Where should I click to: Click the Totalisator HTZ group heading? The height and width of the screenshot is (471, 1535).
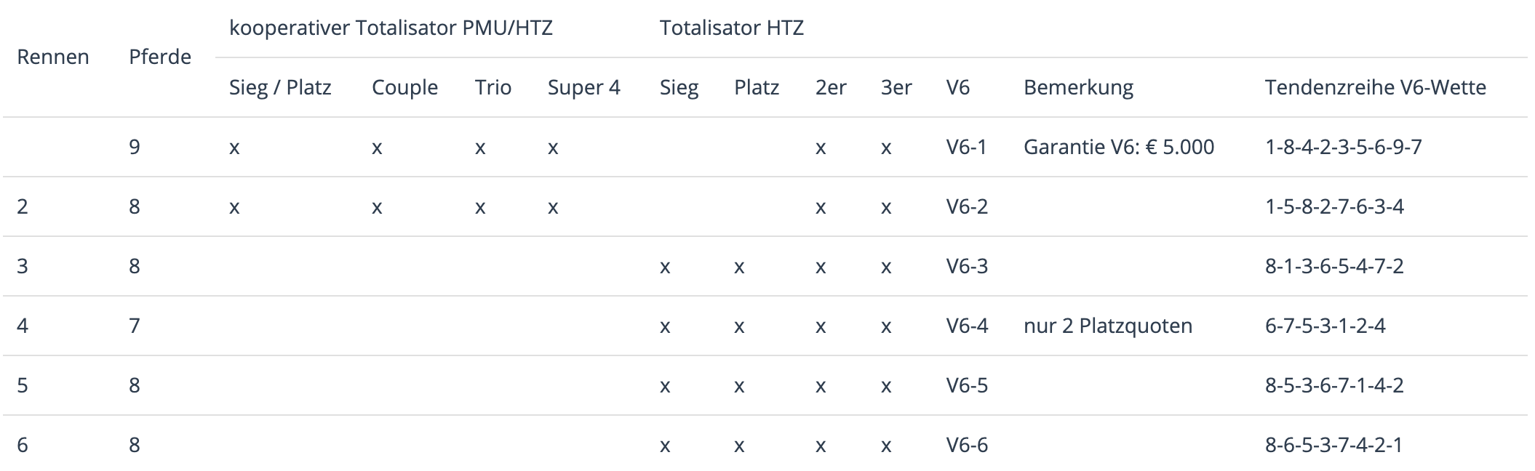pyautogui.click(x=731, y=28)
